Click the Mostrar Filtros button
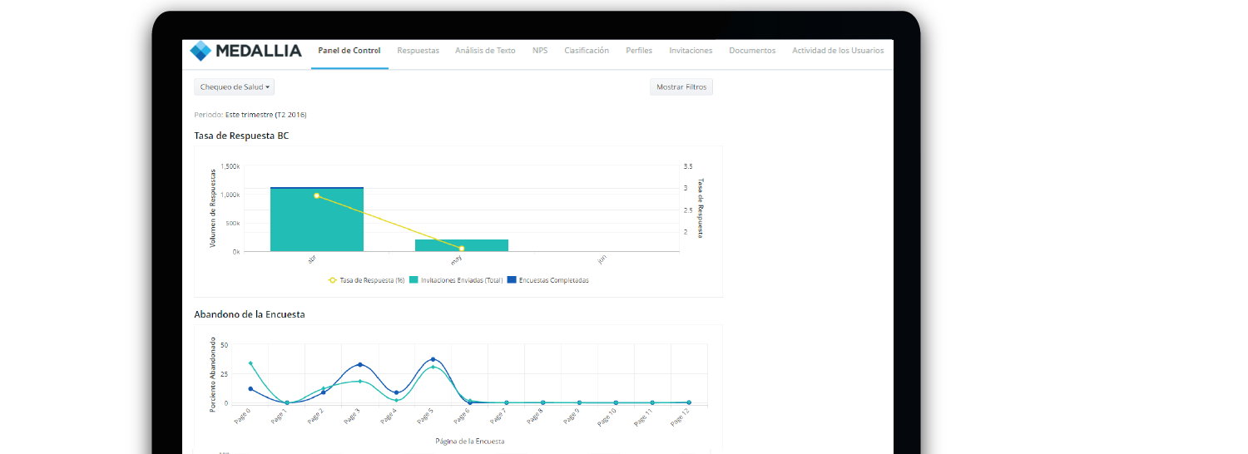The height and width of the screenshot is (454, 1248). tap(681, 86)
